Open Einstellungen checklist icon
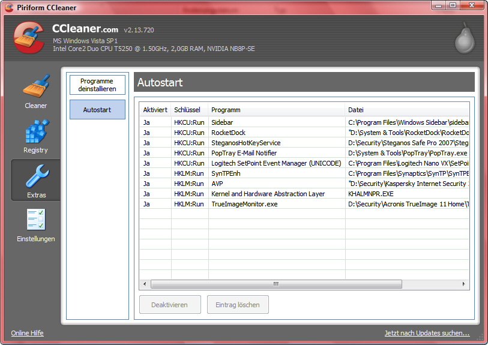This screenshot has height=345, width=488. pyautogui.click(x=35, y=220)
